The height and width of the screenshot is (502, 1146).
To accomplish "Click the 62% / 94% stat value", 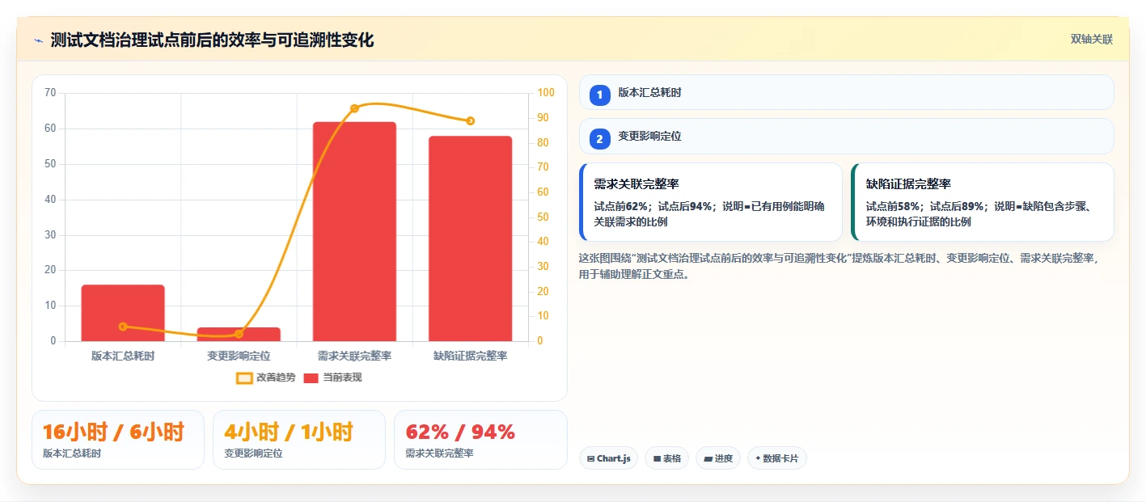I will (x=460, y=432).
